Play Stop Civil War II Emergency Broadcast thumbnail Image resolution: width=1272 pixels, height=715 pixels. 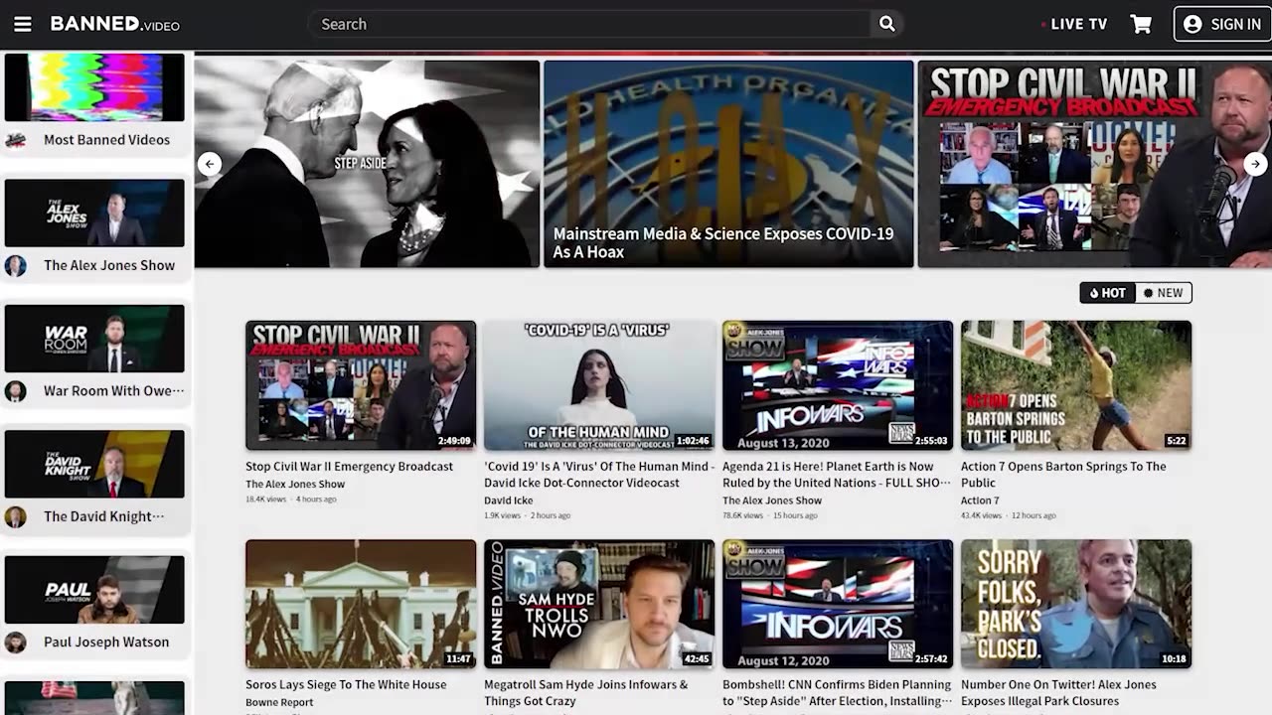pyautogui.click(x=361, y=385)
